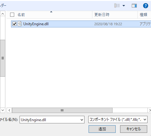Viewport: 151px width, 136px height.
Task: Uncheck the UnityEngine.dll checkbox
Action: (x=14, y=24)
